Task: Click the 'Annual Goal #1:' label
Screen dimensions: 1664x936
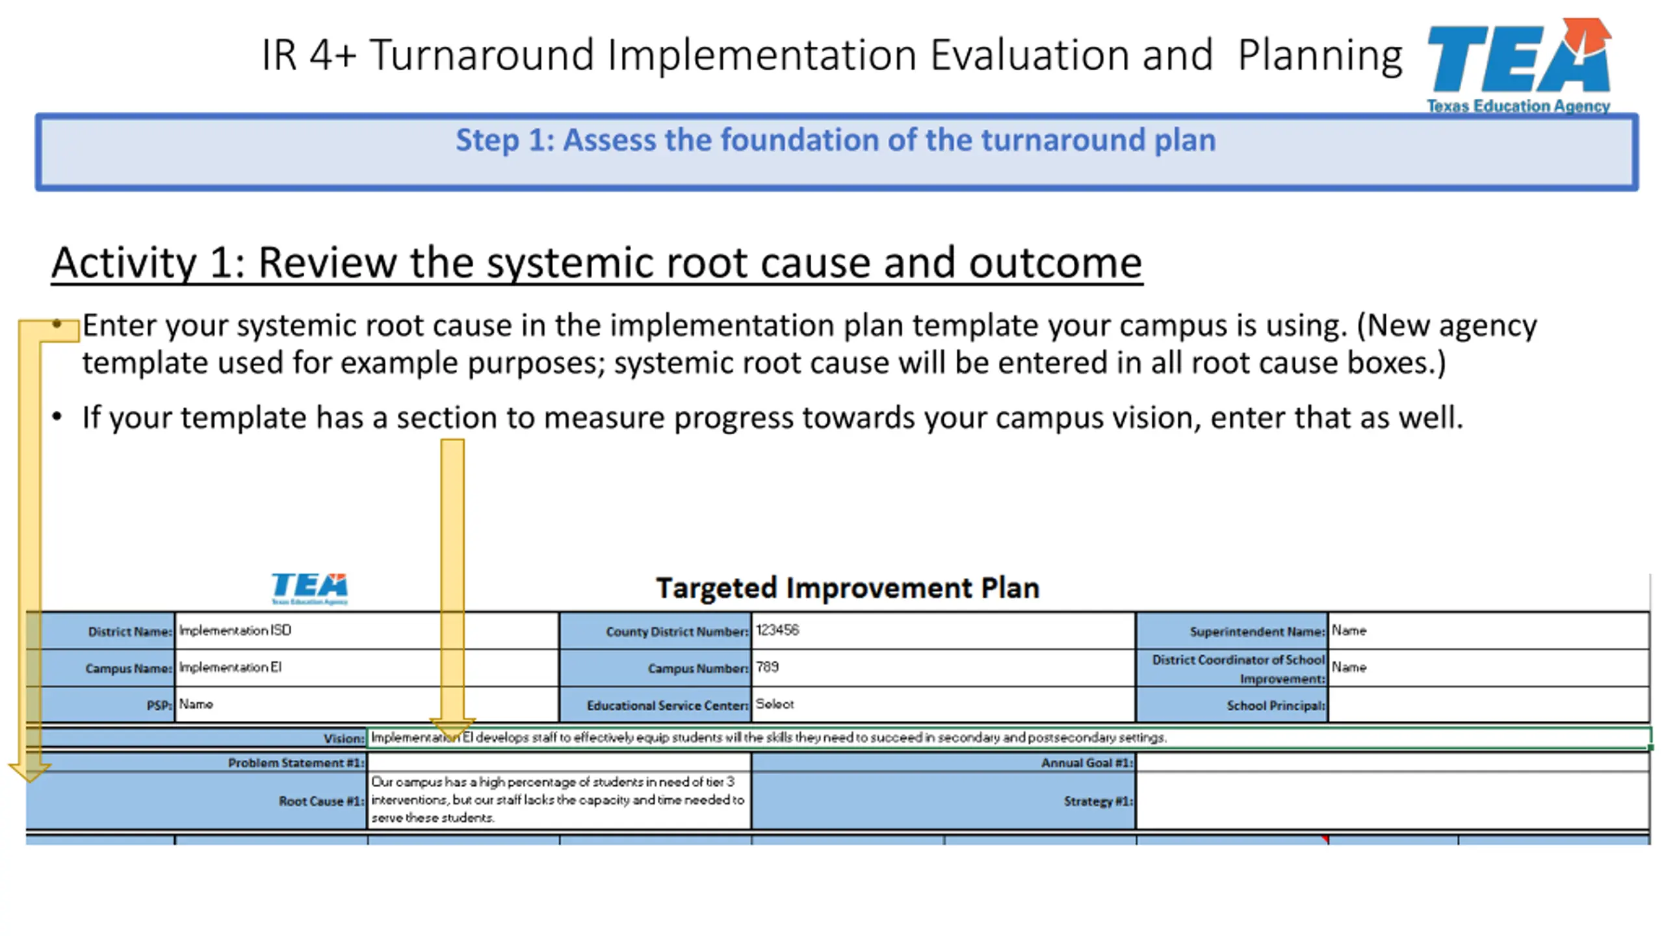Action: coord(1087,763)
